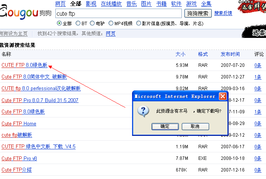This screenshot has height=179, width=266.
Task: Confirm download with 确定 button
Action: click(x=165, y=126)
